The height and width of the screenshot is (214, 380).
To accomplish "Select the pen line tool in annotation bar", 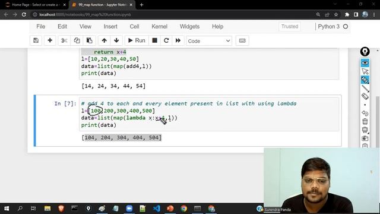I will coord(365,89).
